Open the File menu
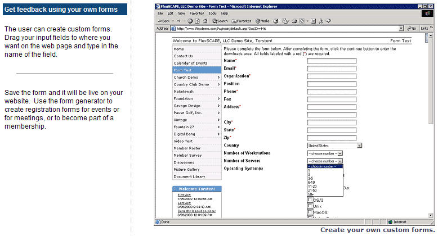This screenshot has height=236, width=438. pos(160,13)
